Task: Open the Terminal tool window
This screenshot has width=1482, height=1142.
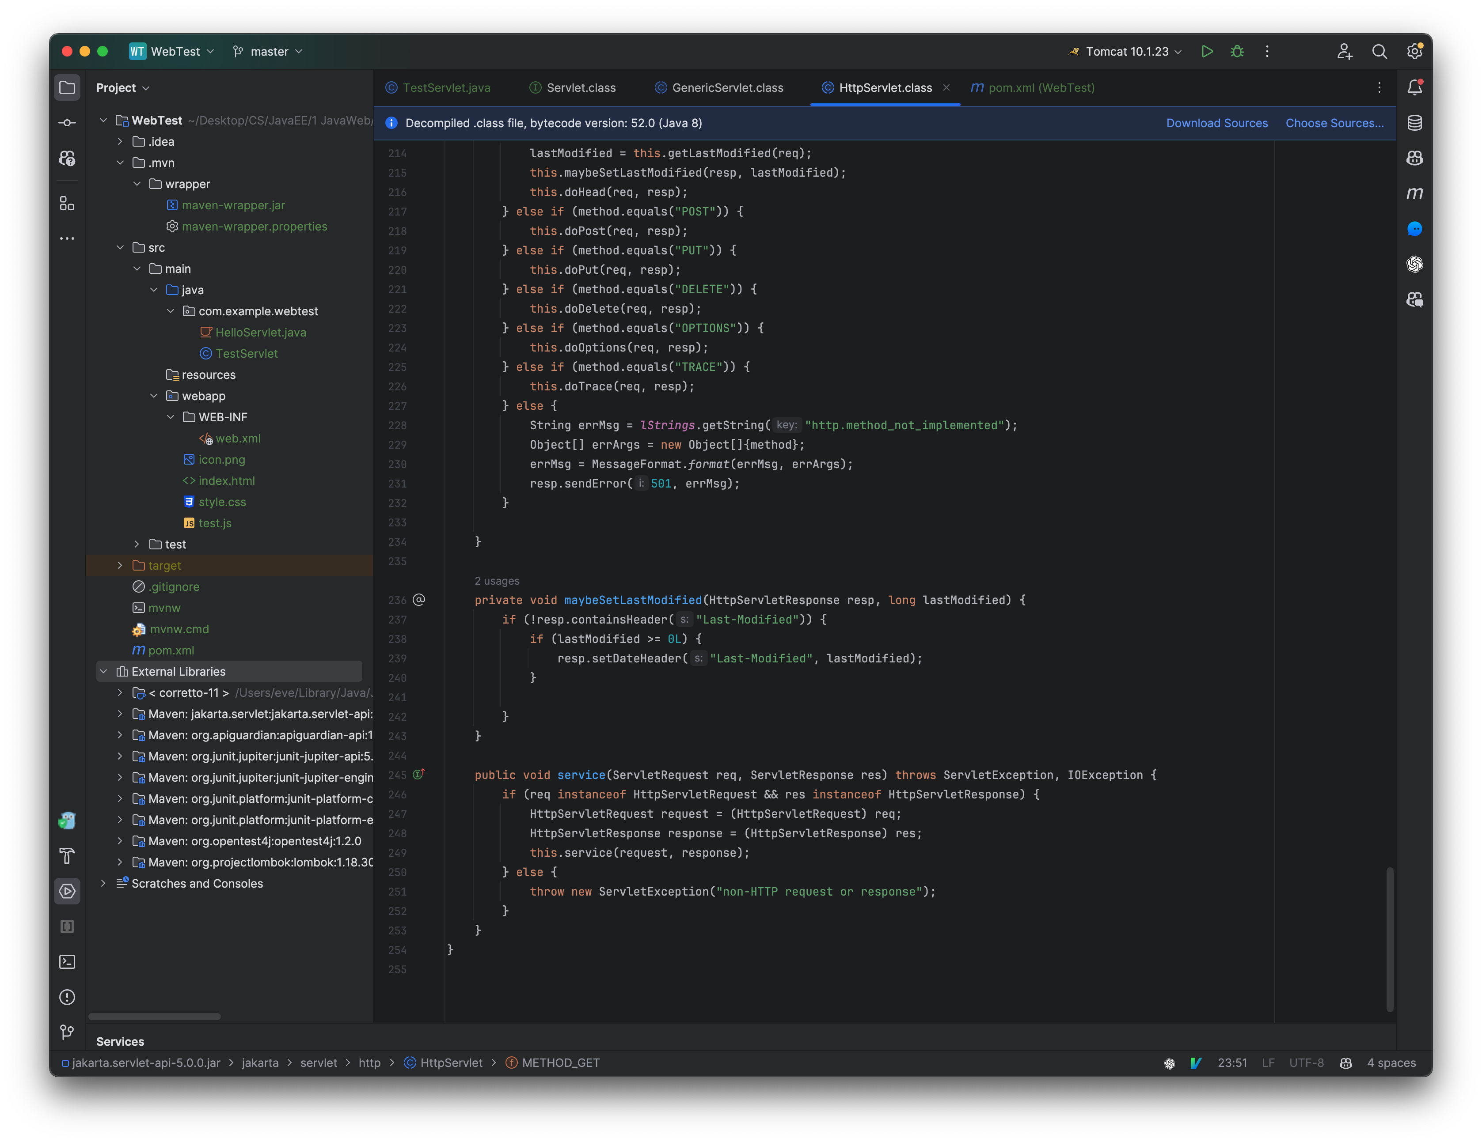Action: pos(67,962)
